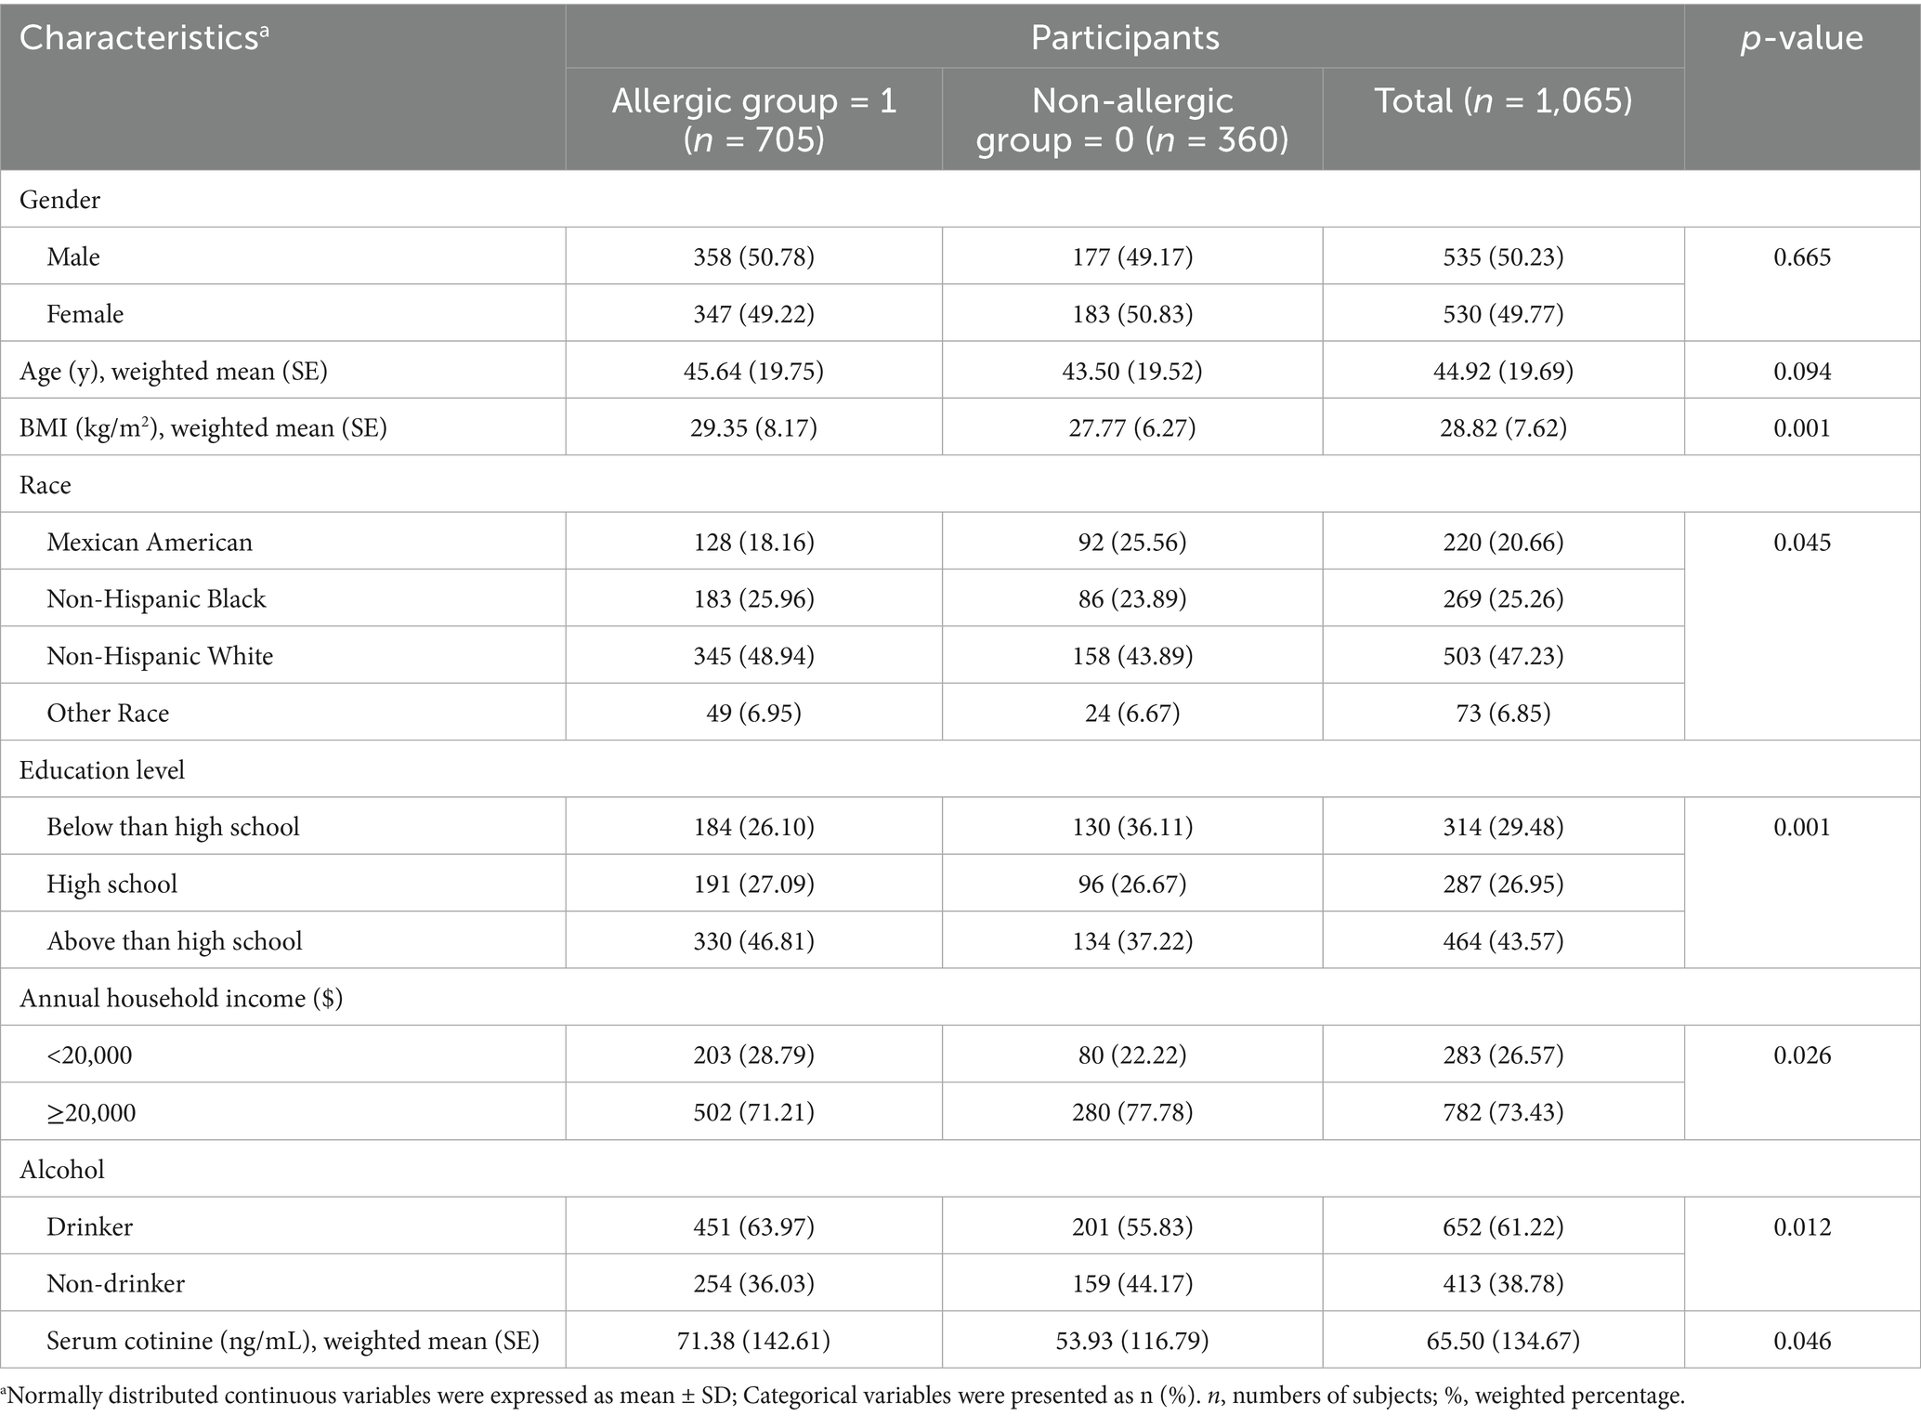Select the table footnote text
Image resolution: width=1921 pixels, height=1416 pixels.
point(843,1396)
